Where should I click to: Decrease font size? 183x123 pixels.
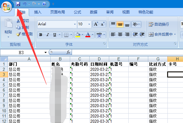102,24
